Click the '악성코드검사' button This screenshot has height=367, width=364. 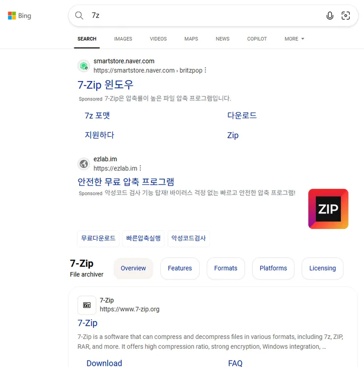pos(188,238)
